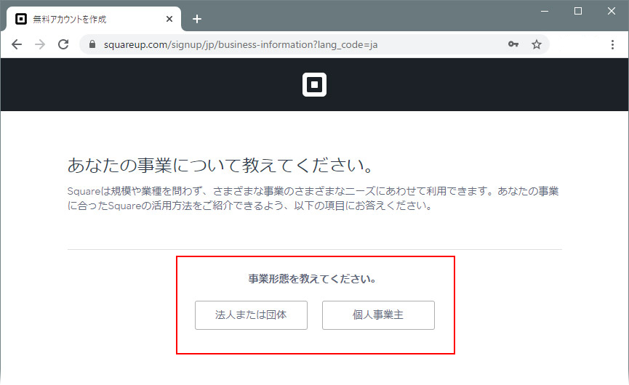The height and width of the screenshot is (385, 629).
Task: Select the 無料アカウントを作成 tab
Action: (x=80, y=20)
